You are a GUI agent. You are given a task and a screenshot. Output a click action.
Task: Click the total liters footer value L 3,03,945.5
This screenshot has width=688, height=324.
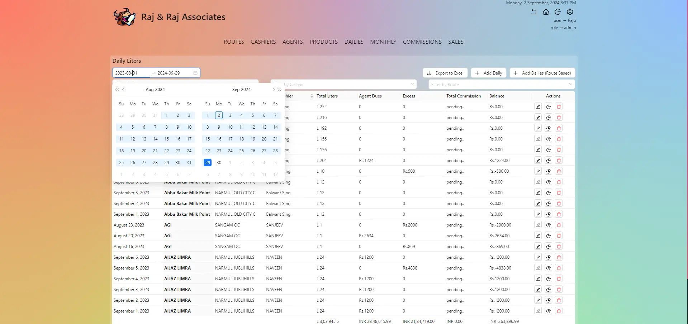328,321
